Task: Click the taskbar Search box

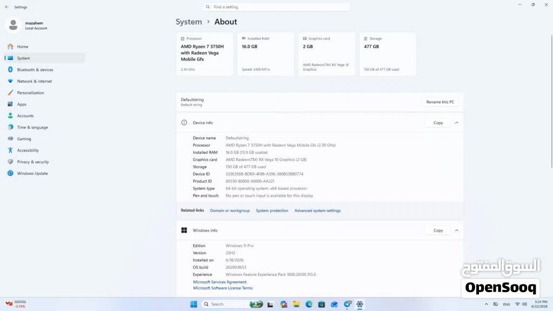Action: click(232, 305)
